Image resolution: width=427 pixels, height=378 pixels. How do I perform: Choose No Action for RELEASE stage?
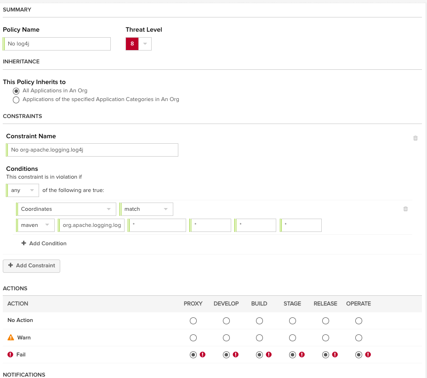click(325, 321)
